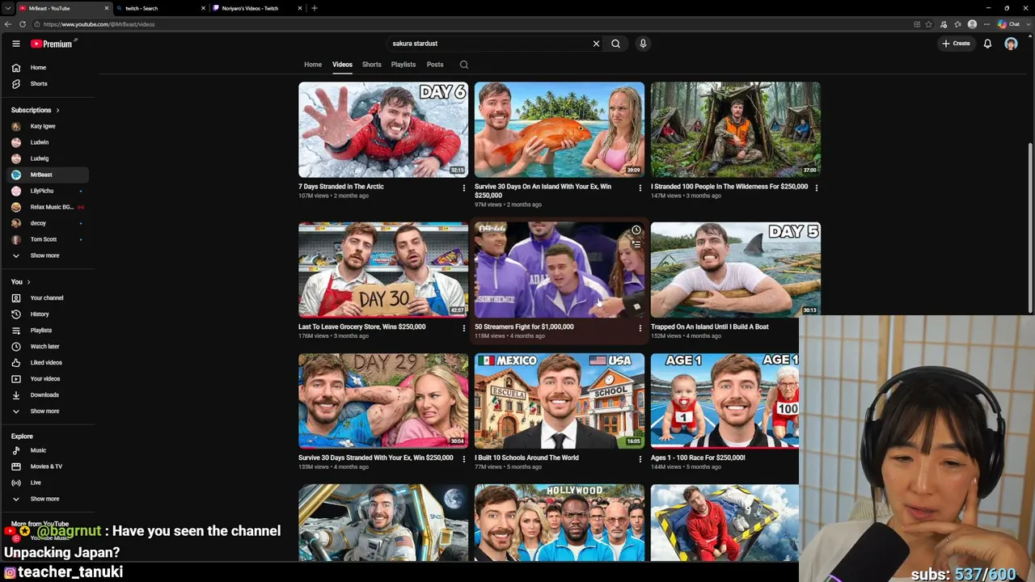Switch to the channel Home tab
Screen dimensions: 1035x582
coord(313,65)
